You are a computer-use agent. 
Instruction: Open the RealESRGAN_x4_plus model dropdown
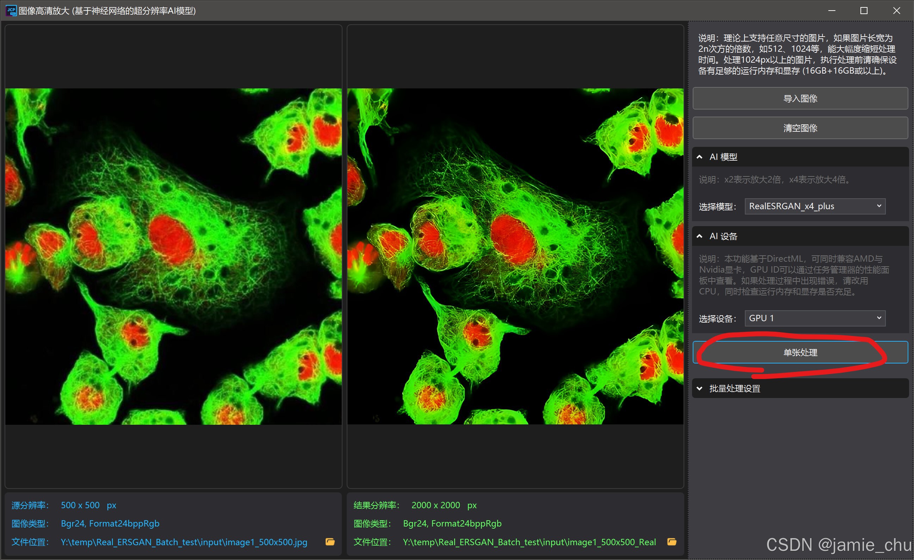[x=815, y=206]
